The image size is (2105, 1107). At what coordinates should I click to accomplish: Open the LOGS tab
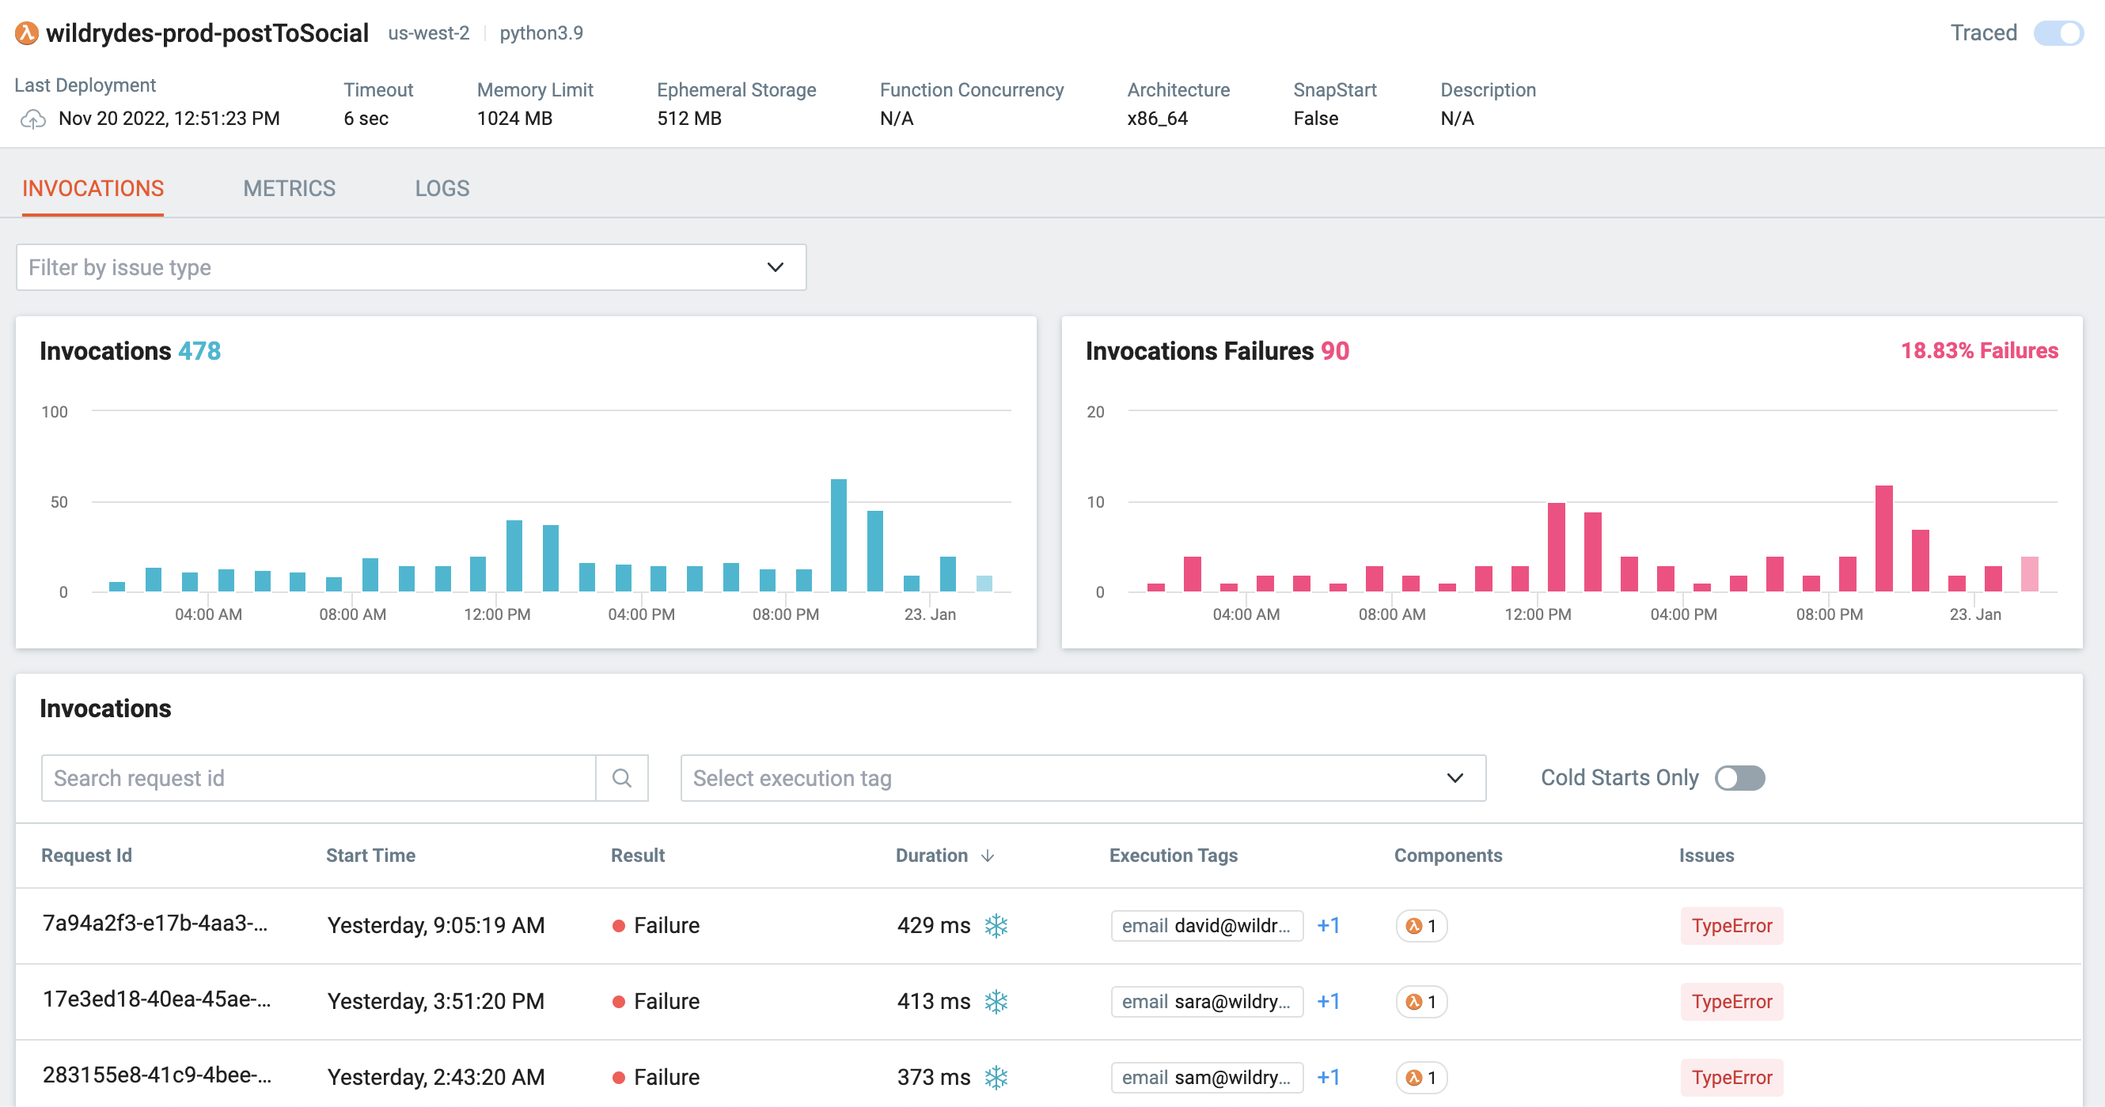(442, 188)
